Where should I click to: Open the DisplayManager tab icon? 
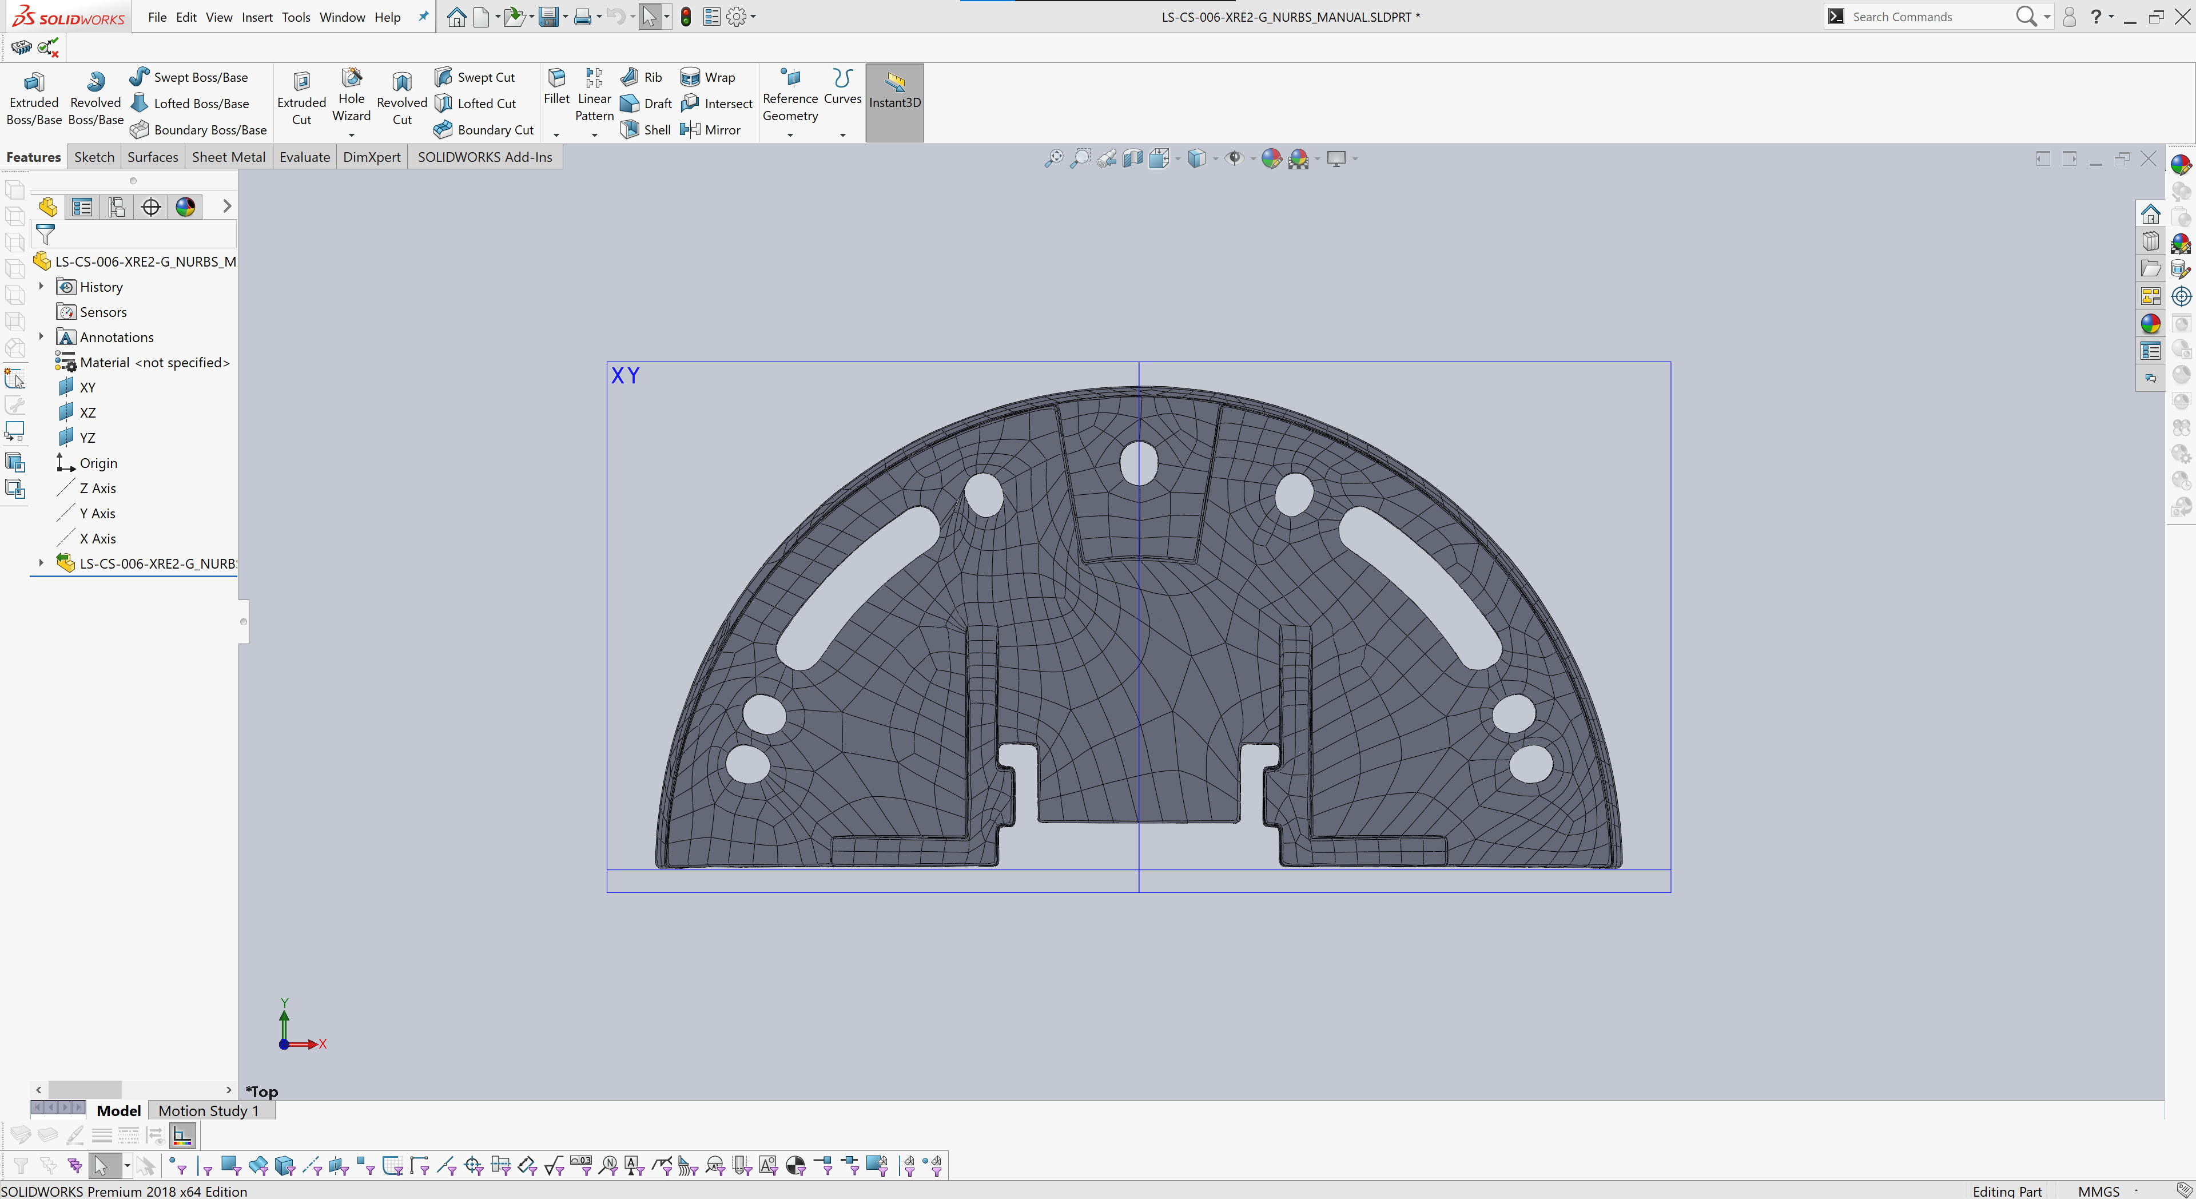[x=185, y=207]
